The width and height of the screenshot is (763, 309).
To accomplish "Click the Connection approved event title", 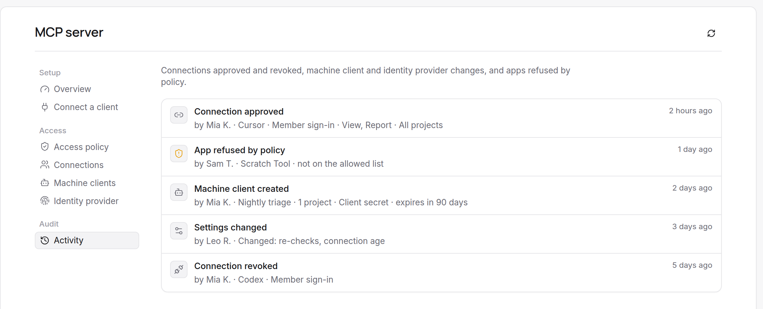I will pyautogui.click(x=239, y=112).
